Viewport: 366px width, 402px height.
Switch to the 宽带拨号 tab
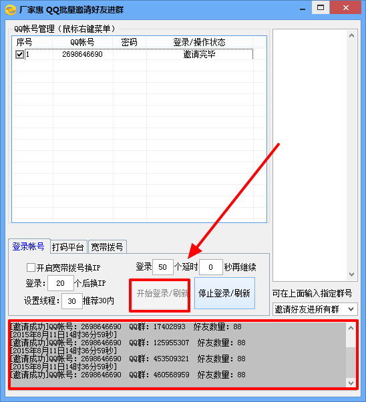108,247
